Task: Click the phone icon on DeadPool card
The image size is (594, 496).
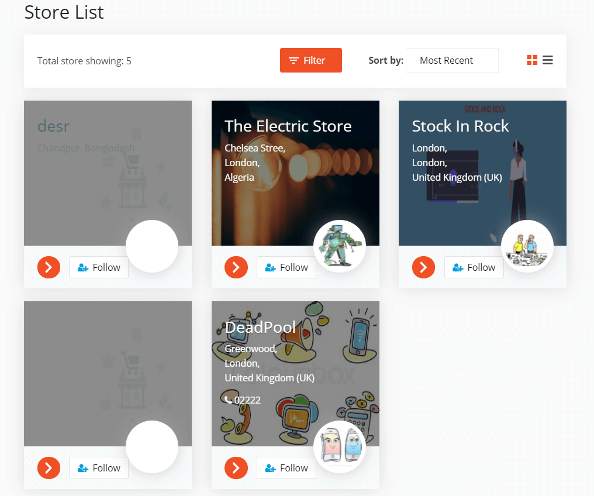Action: 228,400
